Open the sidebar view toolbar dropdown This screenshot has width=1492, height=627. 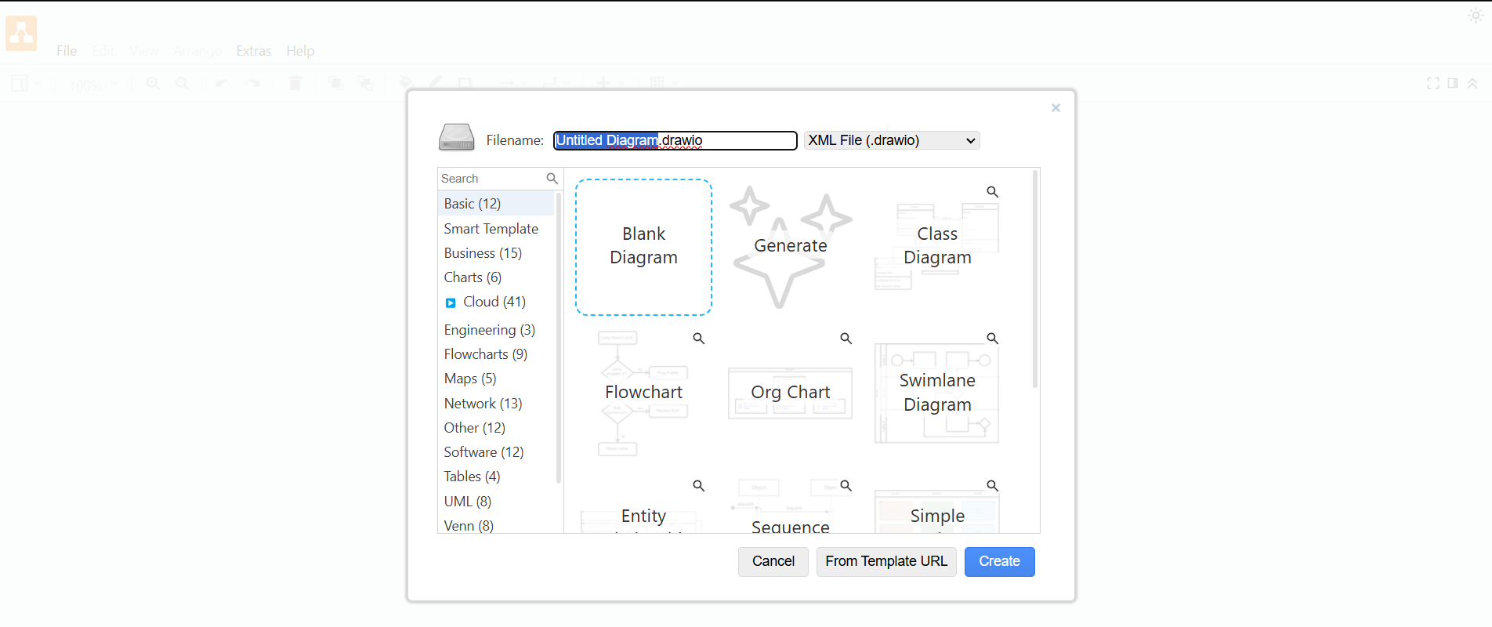point(26,83)
